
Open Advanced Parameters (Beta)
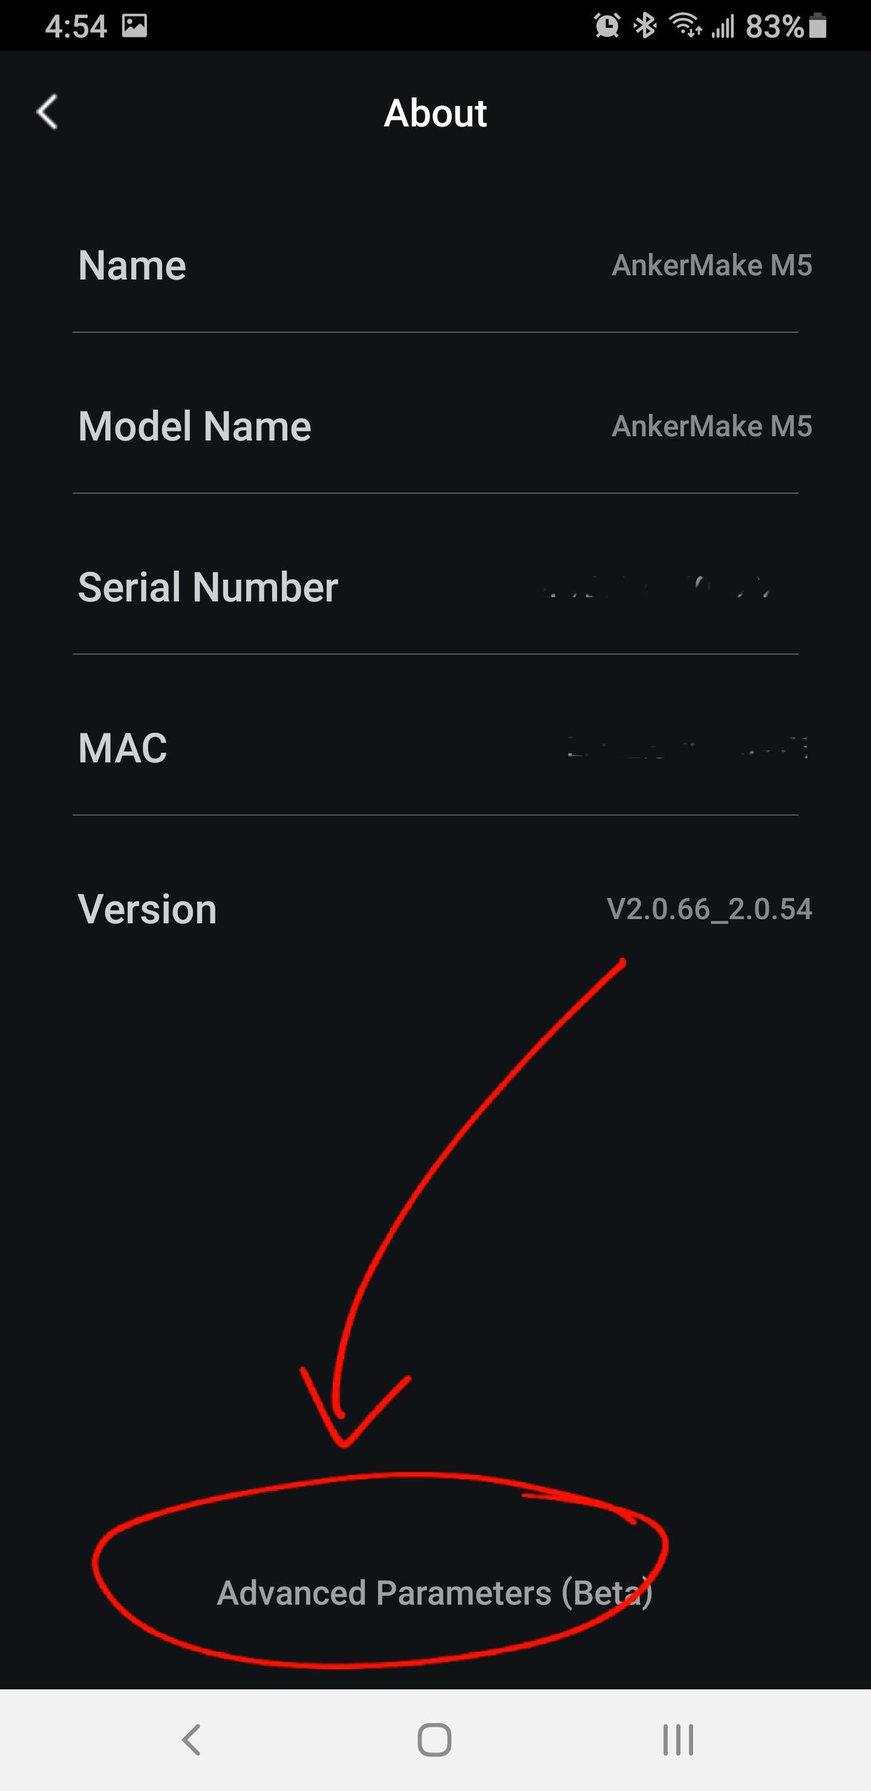434,1592
